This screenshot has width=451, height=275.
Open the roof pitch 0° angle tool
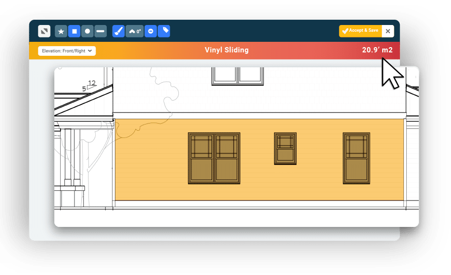[135, 31]
